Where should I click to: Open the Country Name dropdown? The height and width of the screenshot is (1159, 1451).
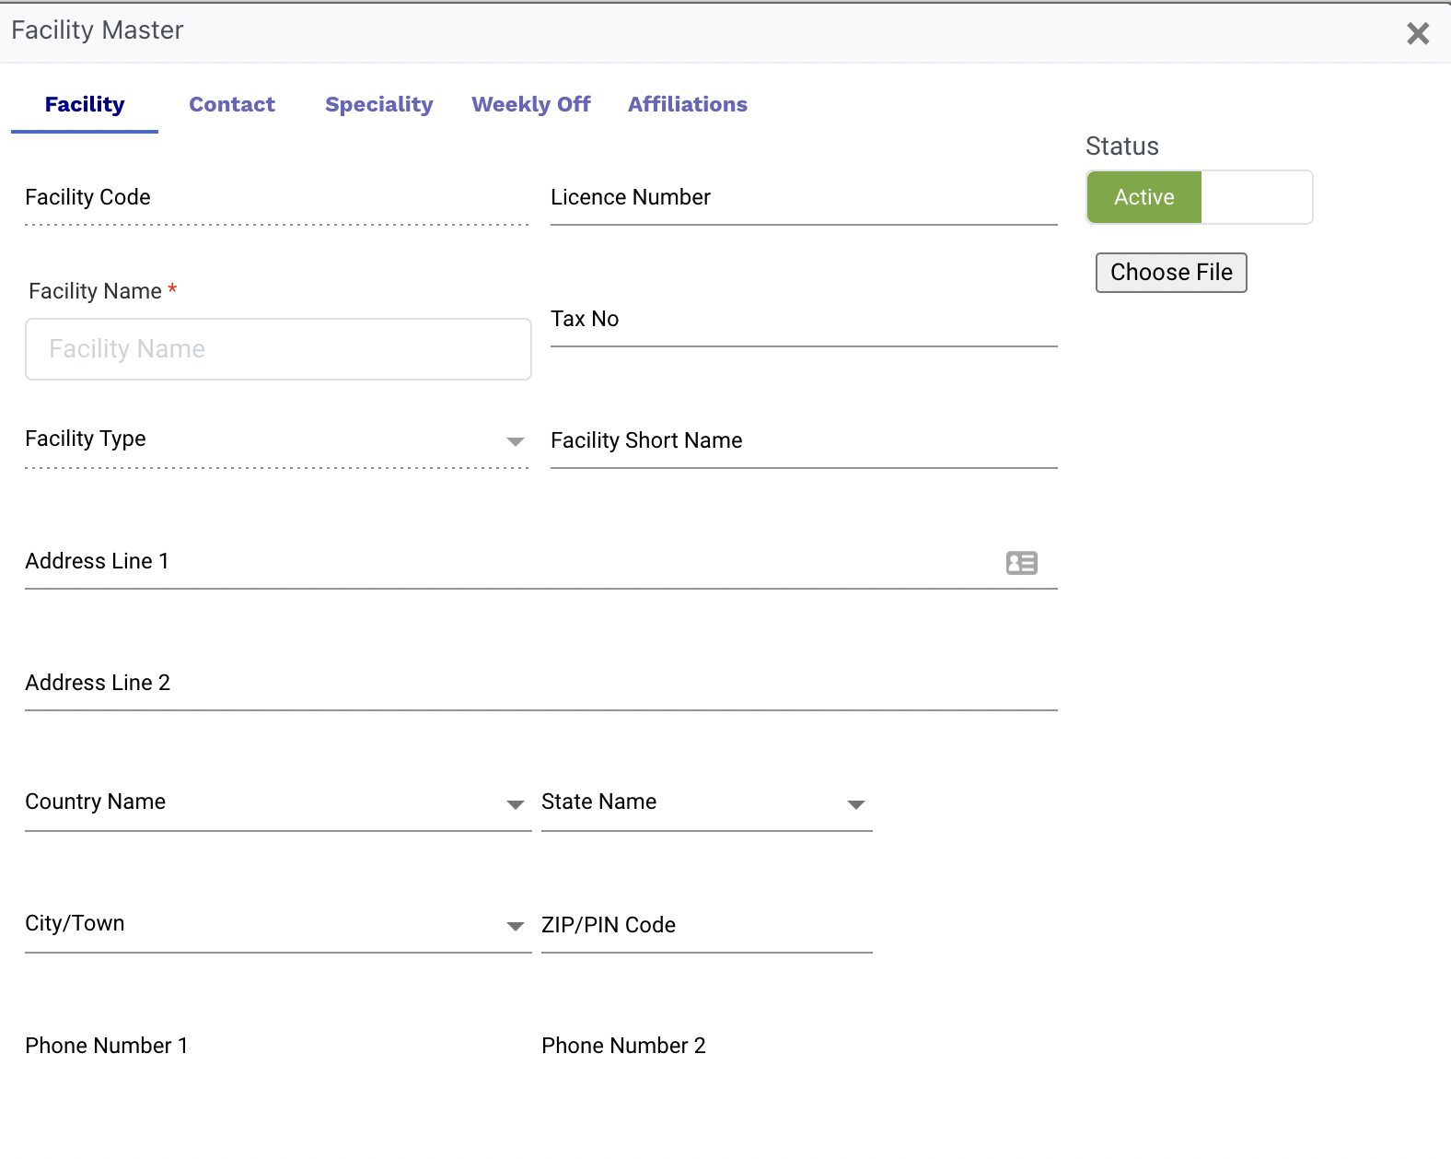[x=515, y=804]
